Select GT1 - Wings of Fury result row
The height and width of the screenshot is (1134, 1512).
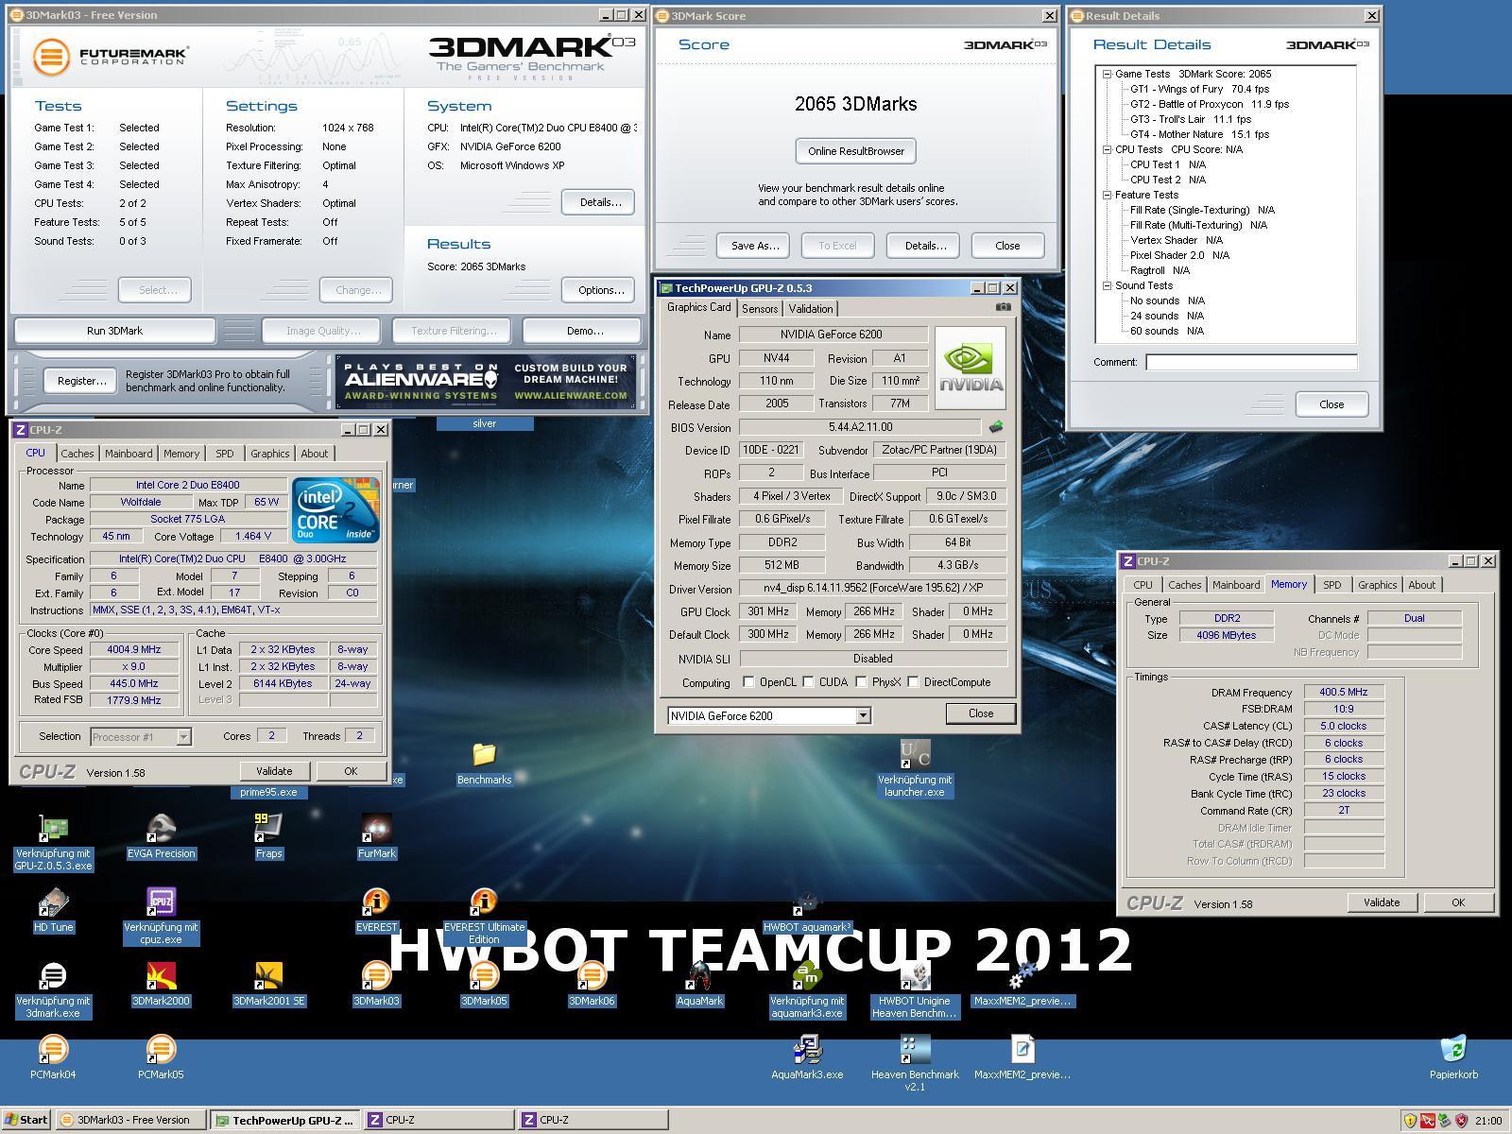click(1199, 89)
